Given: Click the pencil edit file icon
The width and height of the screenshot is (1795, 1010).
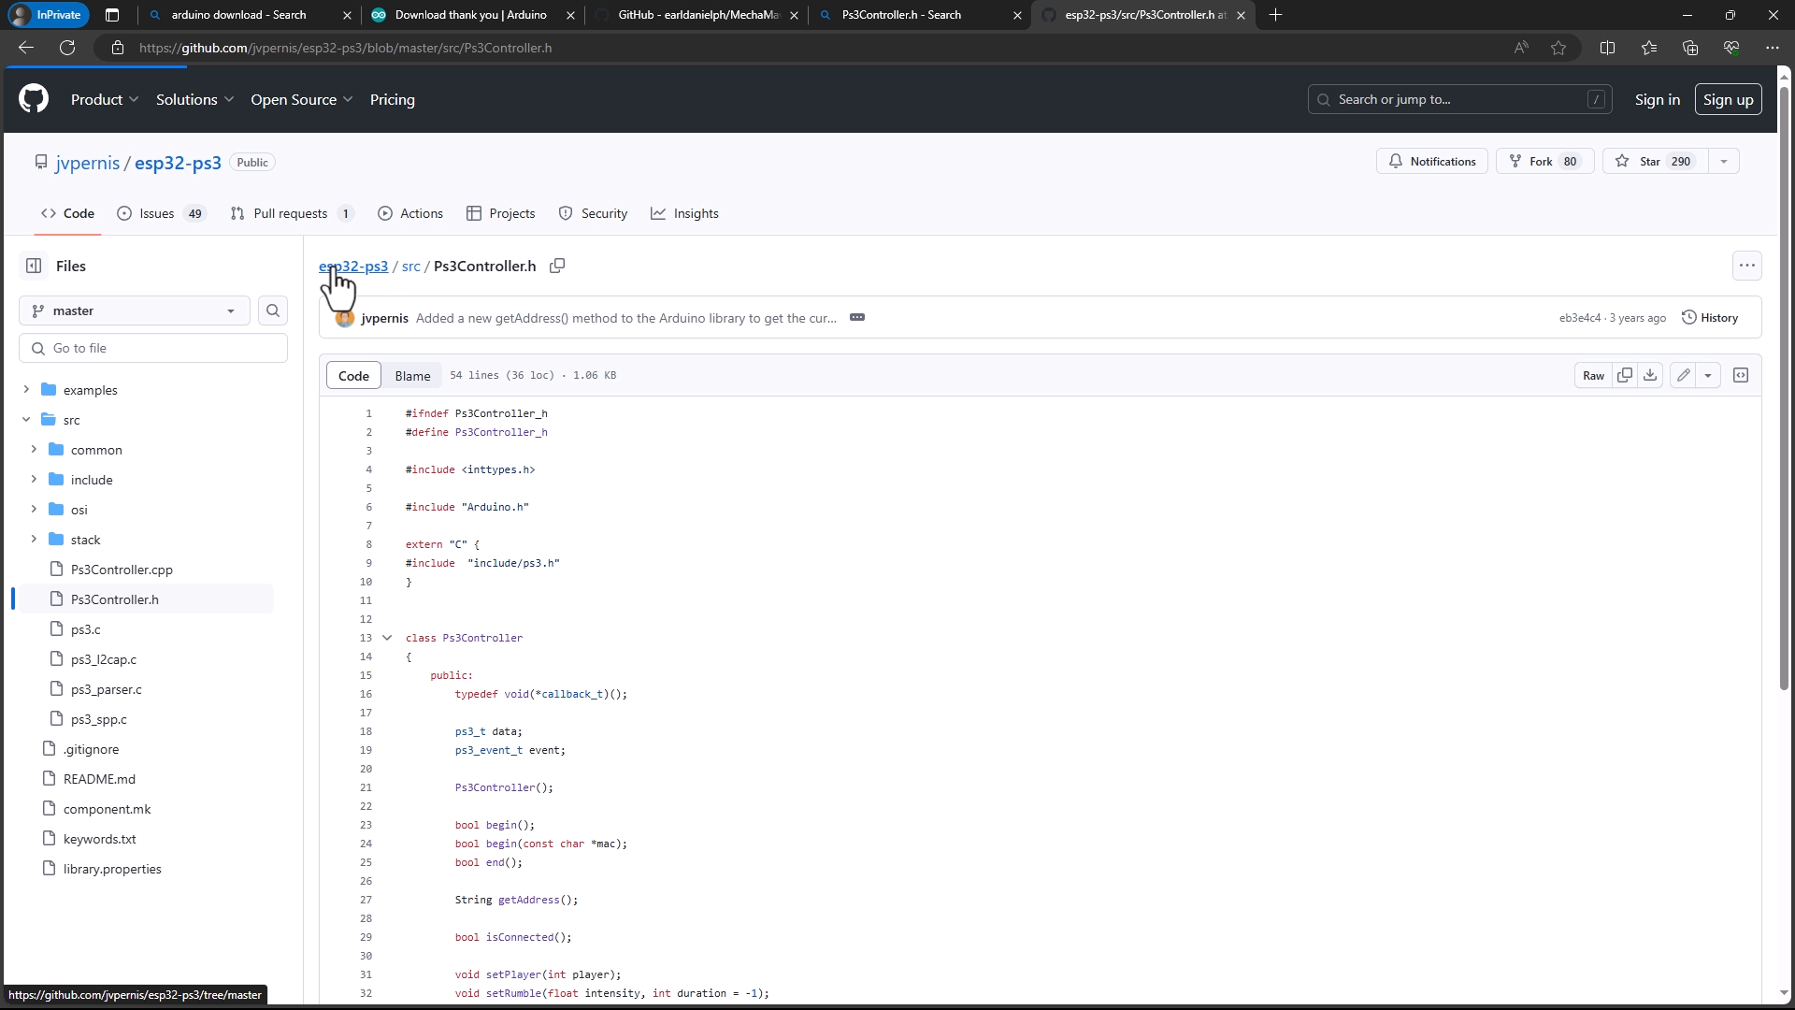Looking at the screenshot, I should click(x=1684, y=376).
